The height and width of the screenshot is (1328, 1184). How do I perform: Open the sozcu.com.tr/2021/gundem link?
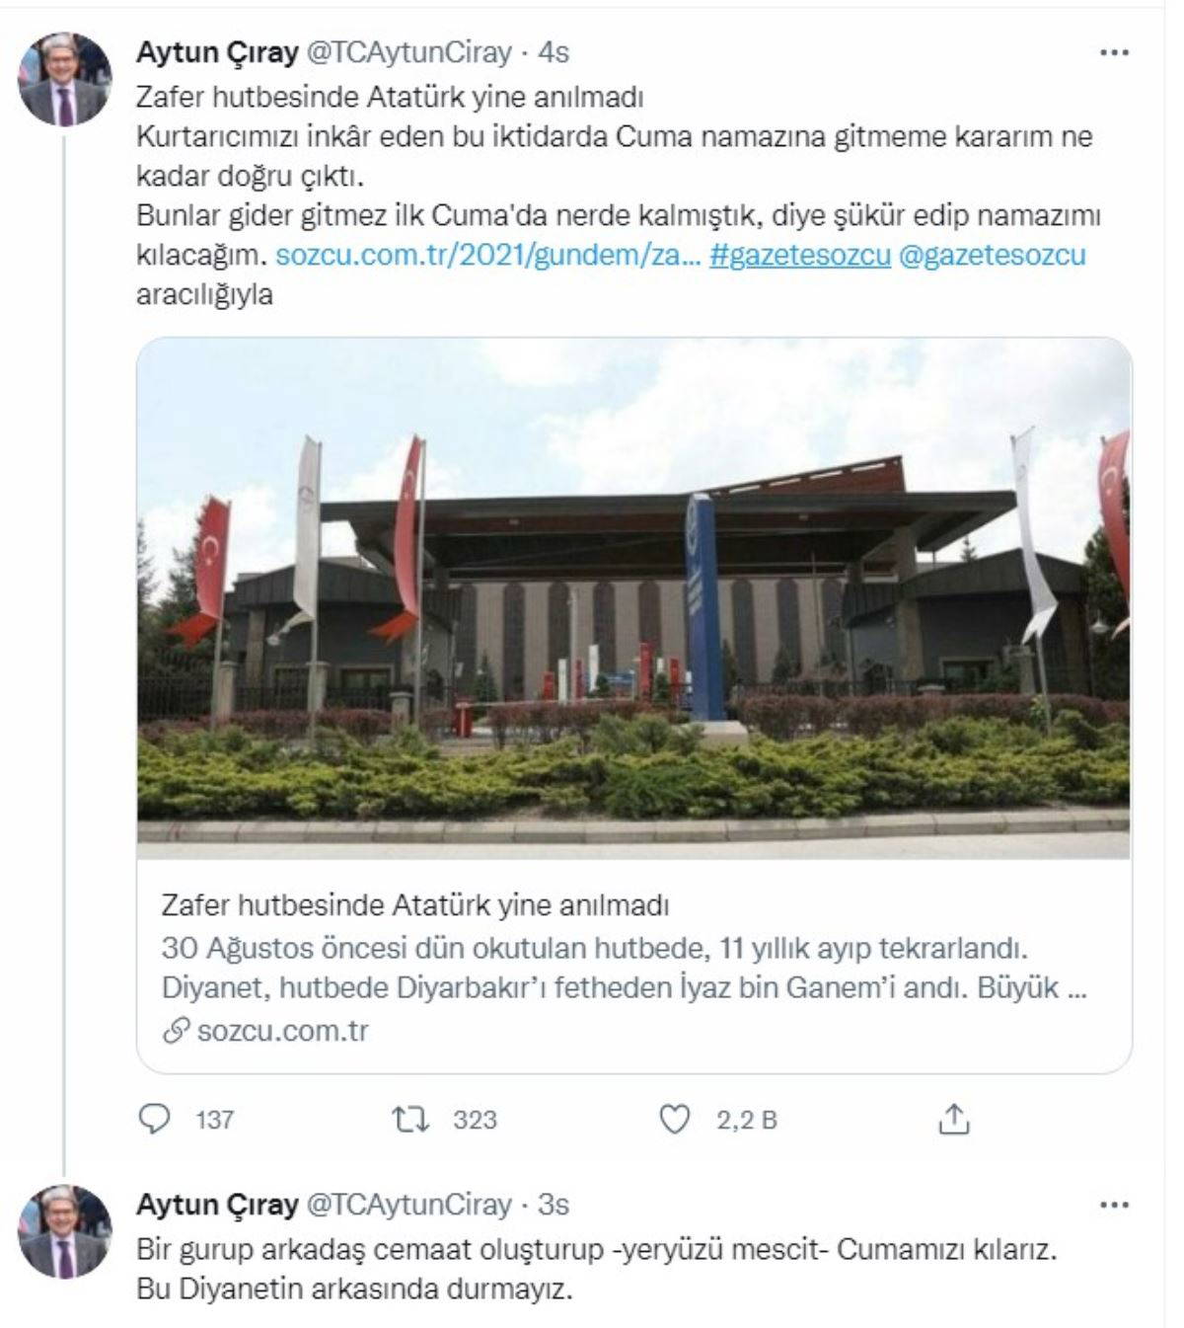(x=488, y=255)
